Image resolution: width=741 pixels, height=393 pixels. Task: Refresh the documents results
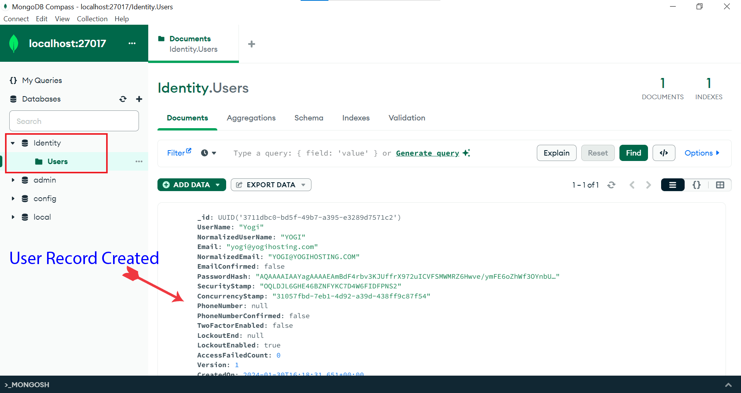coord(611,185)
